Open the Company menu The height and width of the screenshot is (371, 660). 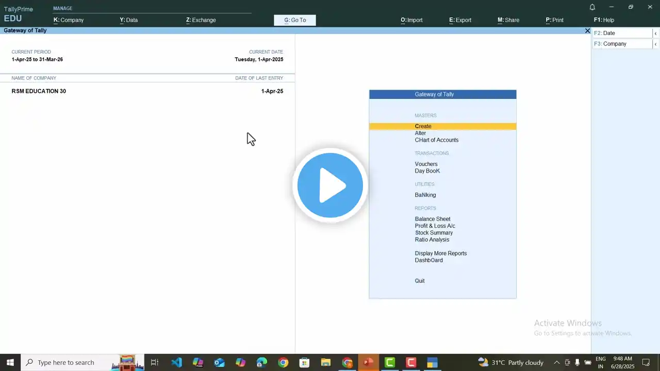69,20
